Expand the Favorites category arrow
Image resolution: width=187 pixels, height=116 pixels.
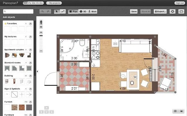coord(30,23)
